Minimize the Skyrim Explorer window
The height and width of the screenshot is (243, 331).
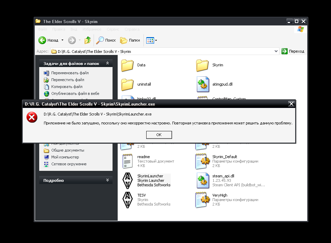tap(289, 21)
